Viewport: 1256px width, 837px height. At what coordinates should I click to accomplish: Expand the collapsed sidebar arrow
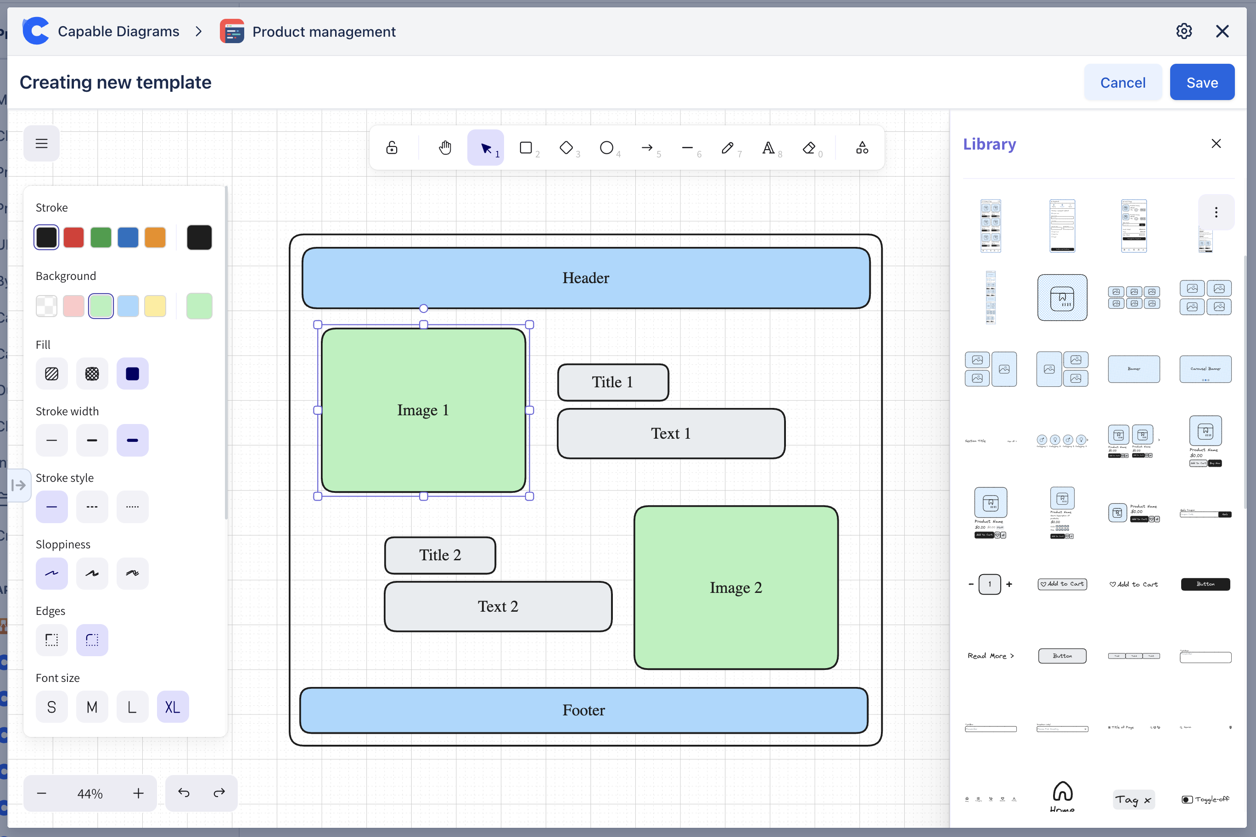point(18,485)
